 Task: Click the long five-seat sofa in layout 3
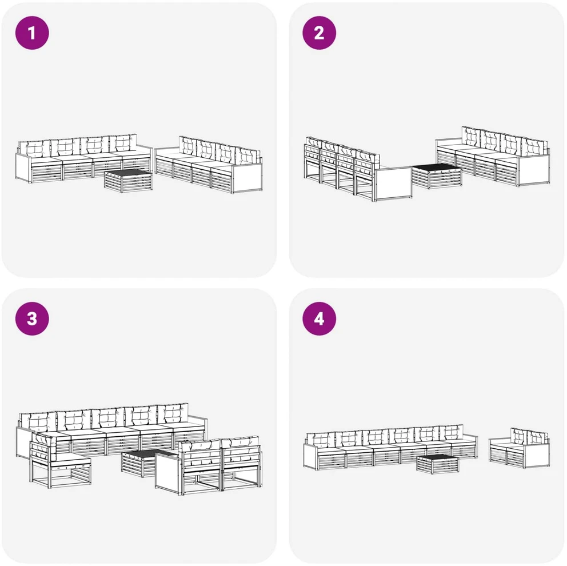(x=112, y=431)
